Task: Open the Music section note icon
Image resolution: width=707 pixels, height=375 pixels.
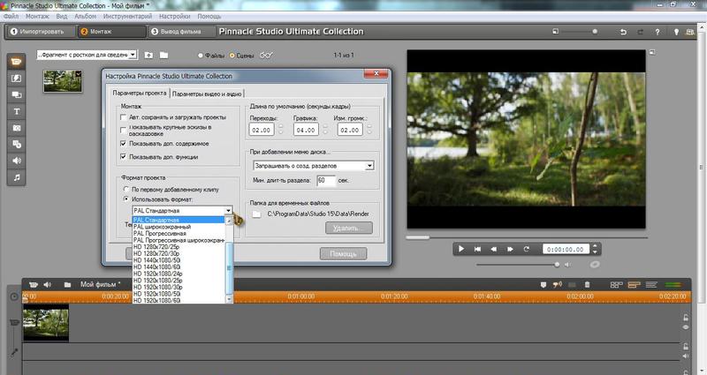Action: pyautogui.click(x=16, y=177)
